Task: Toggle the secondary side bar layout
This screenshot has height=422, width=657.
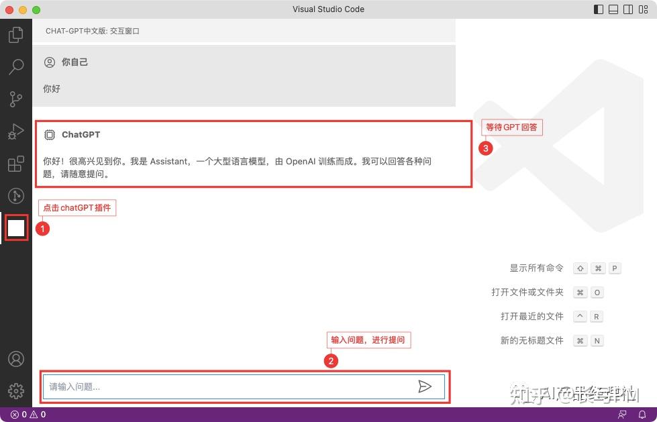Action: (628, 9)
